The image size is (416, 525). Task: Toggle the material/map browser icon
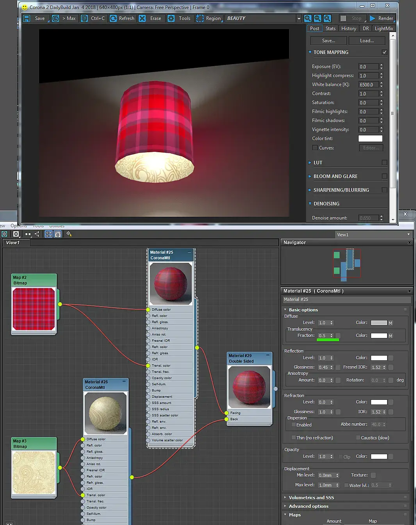48,234
